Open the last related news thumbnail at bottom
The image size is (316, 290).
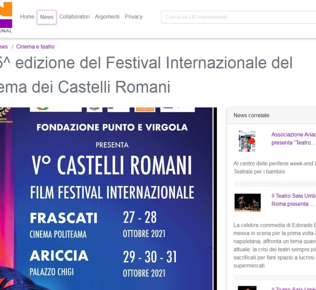coord(247,288)
